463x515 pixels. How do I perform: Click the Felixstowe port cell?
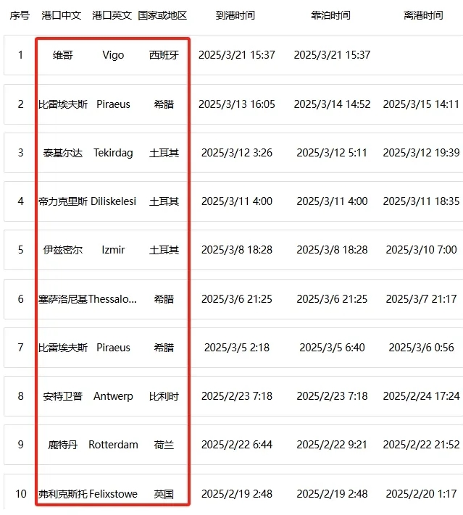pos(113,494)
